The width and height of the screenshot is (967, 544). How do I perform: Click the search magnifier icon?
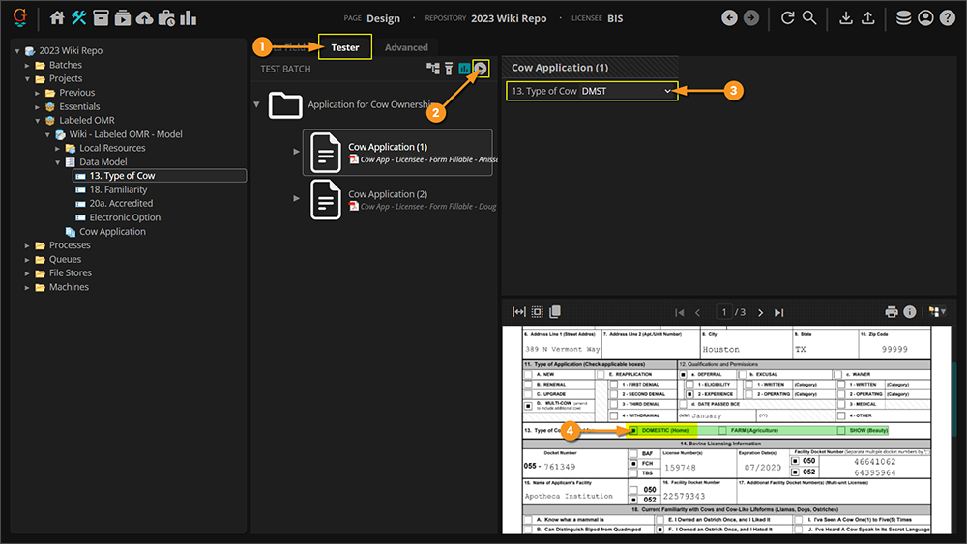coord(809,17)
